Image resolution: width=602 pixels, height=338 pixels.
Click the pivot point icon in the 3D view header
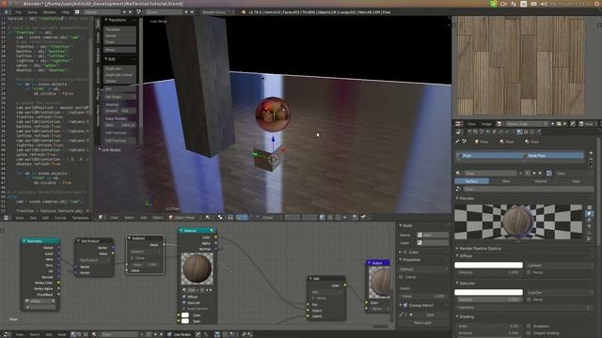coord(220,217)
